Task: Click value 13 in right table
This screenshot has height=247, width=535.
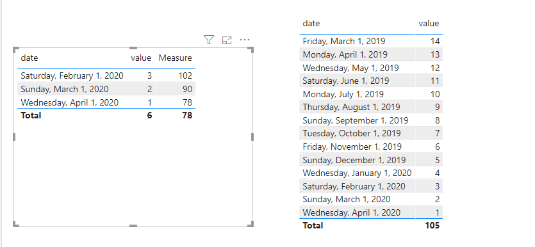Action: 435,54
